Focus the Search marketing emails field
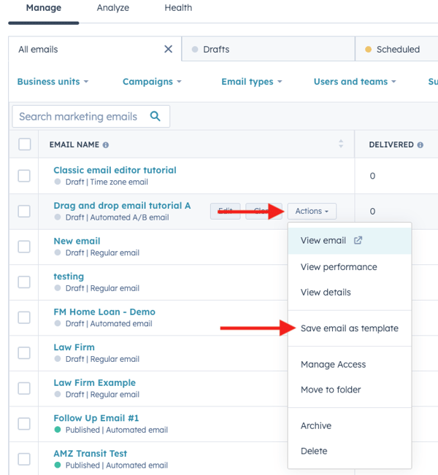 [91, 116]
